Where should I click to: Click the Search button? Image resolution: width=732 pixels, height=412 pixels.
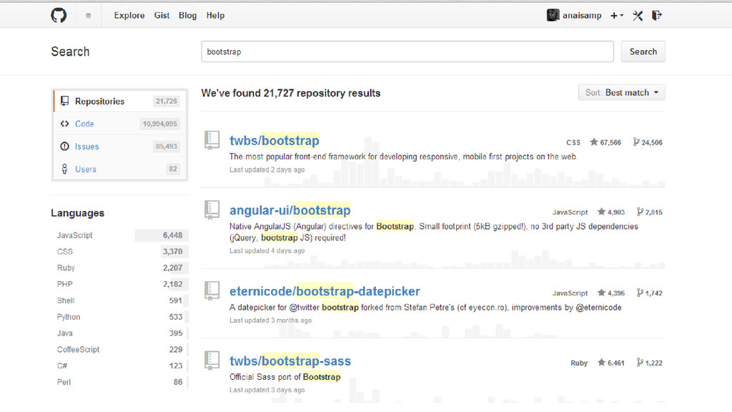pyautogui.click(x=643, y=51)
